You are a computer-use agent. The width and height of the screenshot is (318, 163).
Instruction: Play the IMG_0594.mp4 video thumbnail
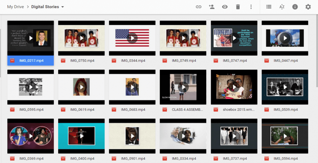pyautogui.click(x=285, y=136)
